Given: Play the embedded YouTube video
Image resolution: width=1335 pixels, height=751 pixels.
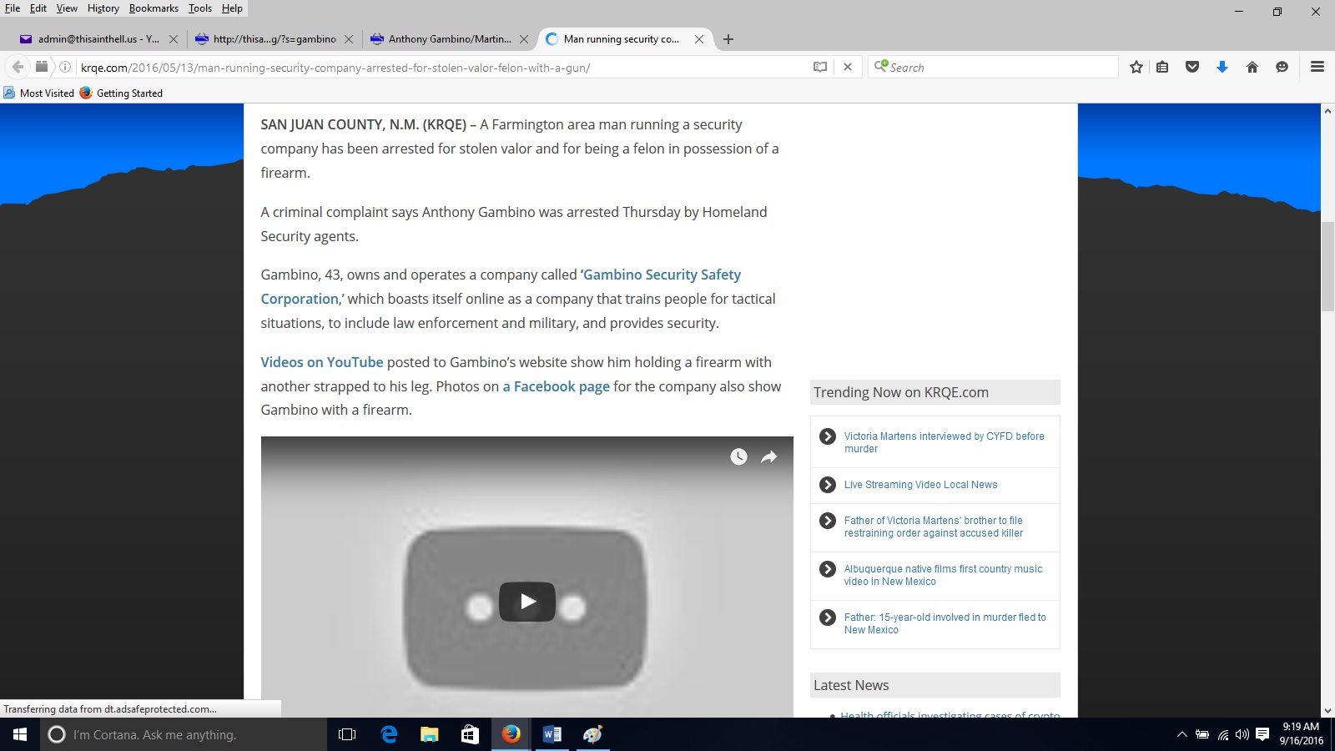Looking at the screenshot, I should point(527,602).
